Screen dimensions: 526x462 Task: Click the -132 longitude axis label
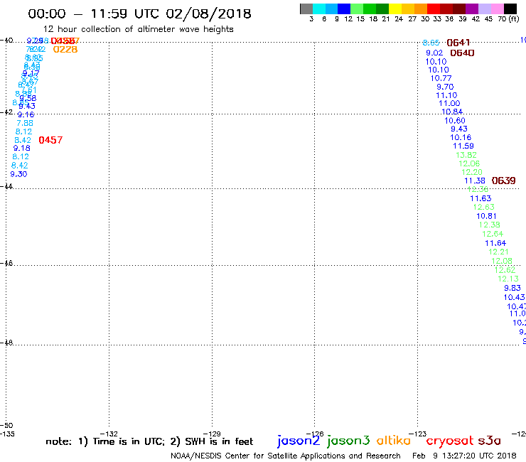(109, 434)
